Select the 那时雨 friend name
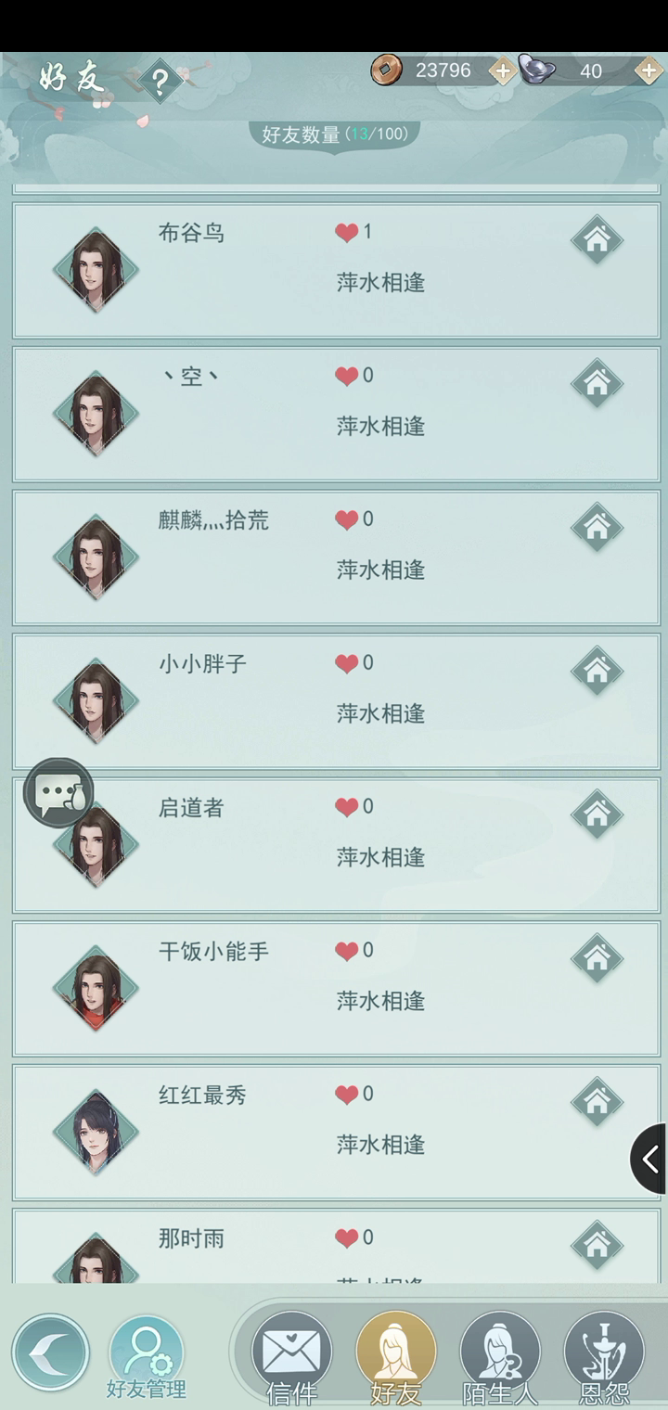This screenshot has width=668, height=1410. pyautogui.click(x=191, y=1238)
